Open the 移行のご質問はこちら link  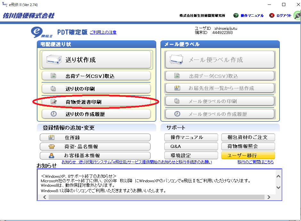click(255, 162)
